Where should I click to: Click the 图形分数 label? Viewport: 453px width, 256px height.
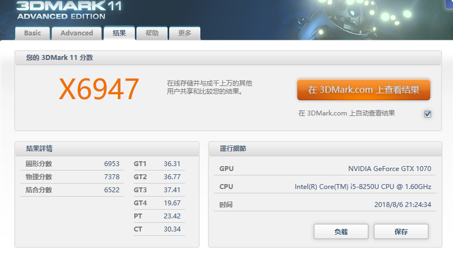(x=39, y=164)
